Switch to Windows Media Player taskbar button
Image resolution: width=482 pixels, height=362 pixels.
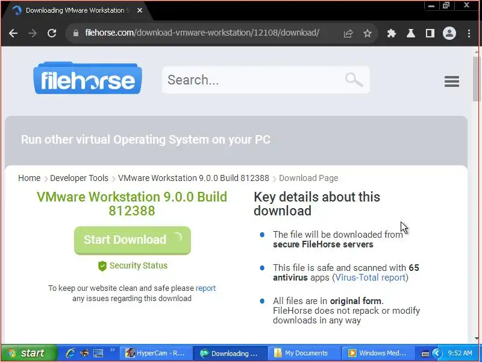(x=378, y=353)
